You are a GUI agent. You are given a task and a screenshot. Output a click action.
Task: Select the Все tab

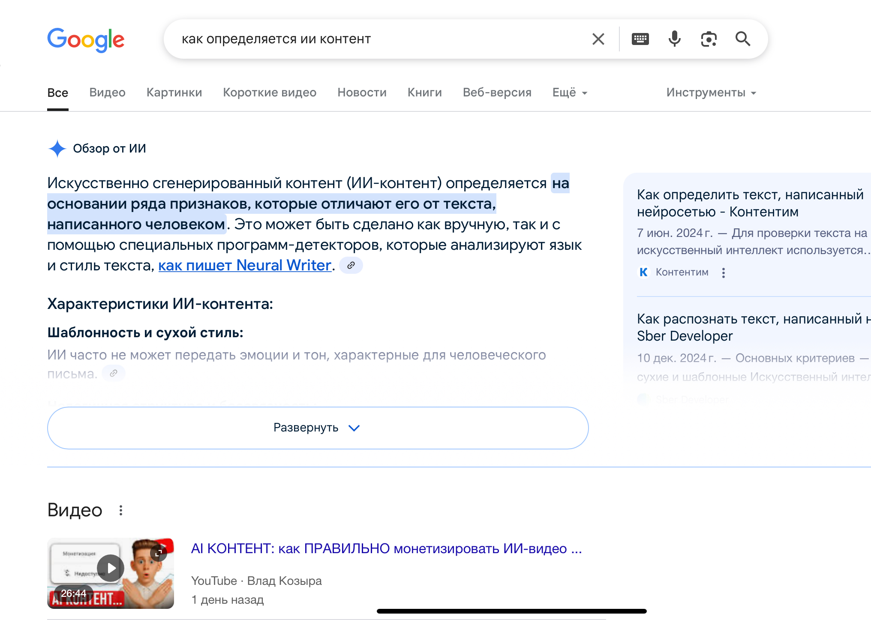pyautogui.click(x=58, y=93)
